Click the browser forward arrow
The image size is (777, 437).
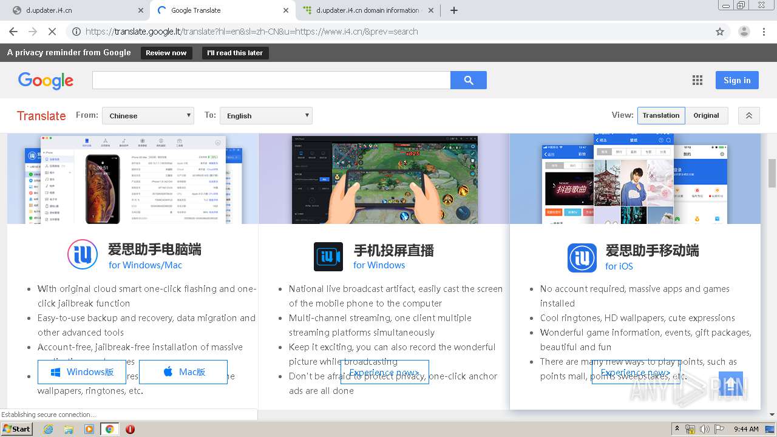click(x=33, y=32)
